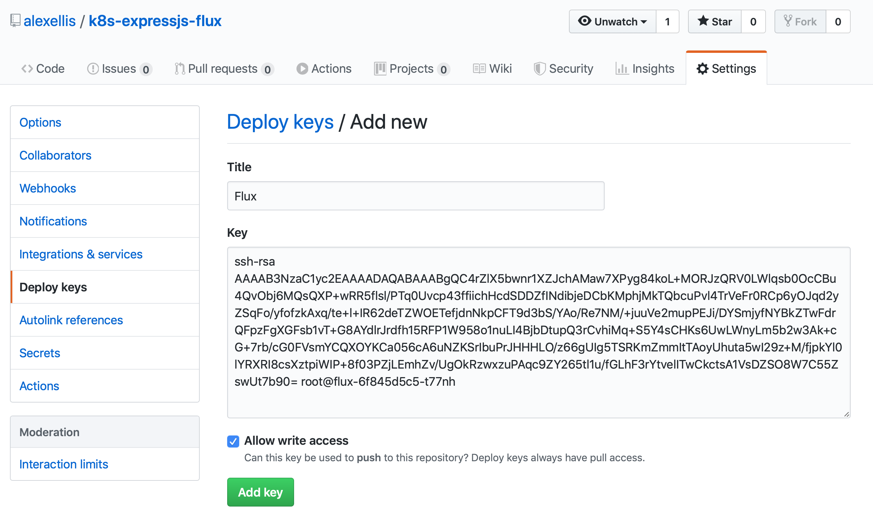Click the Insights graph icon

click(x=622, y=69)
